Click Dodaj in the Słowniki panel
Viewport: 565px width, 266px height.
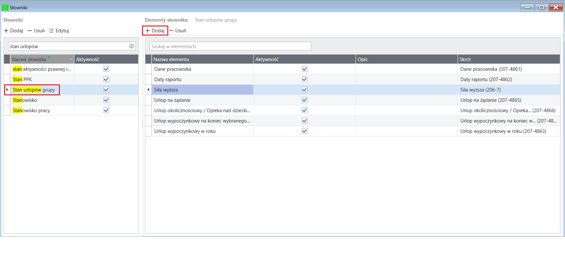pos(14,31)
